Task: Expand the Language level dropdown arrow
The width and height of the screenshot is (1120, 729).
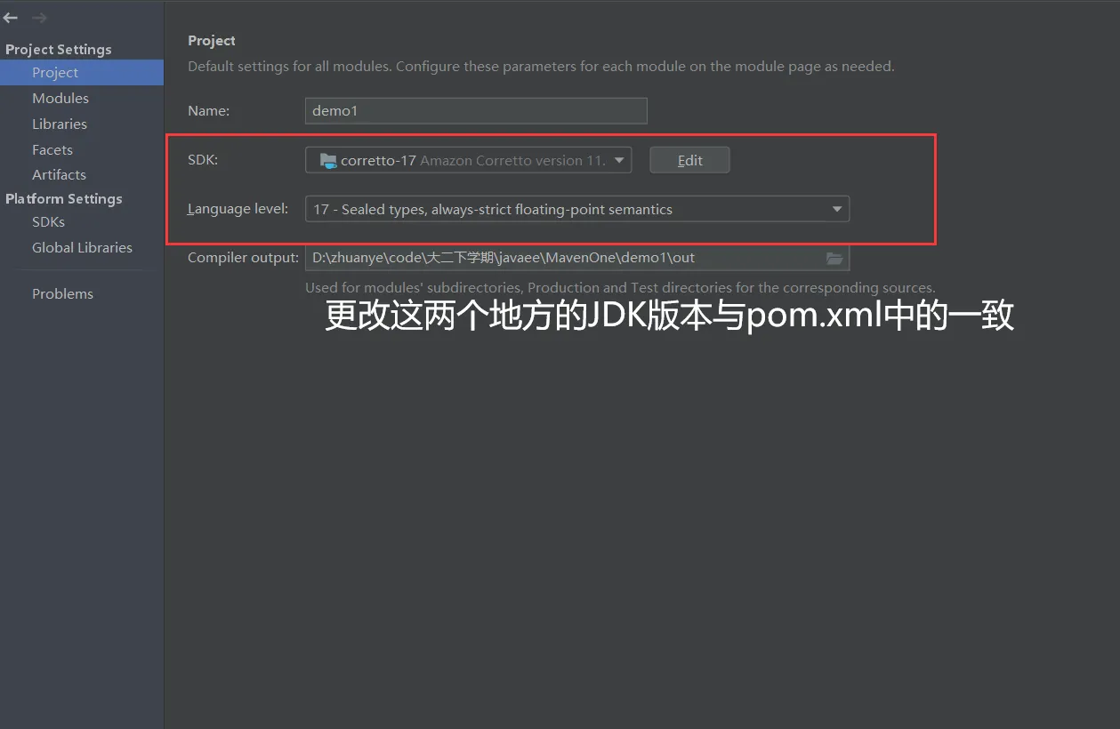Action: [836, 209]
